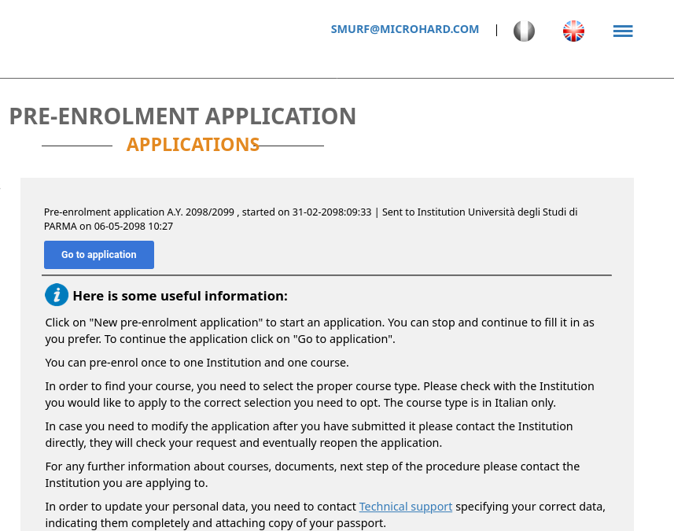
Task: Click the PRE-ENROLMENT APPLICATION page heading
Action: (182, 116)
